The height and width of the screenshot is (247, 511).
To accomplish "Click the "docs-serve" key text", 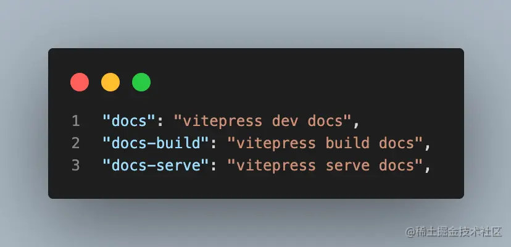I will 156,165.
